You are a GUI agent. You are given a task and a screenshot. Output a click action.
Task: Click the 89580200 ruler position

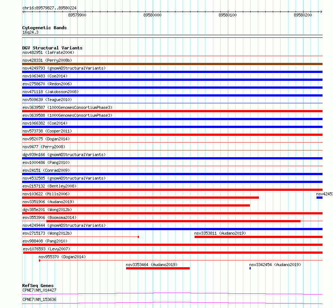(x=303, y=15)
